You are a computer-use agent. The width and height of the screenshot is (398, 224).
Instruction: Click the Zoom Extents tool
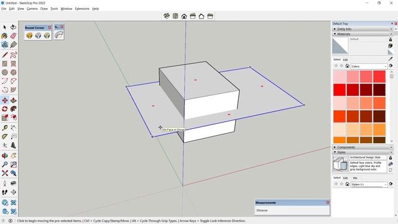(4, 173)
